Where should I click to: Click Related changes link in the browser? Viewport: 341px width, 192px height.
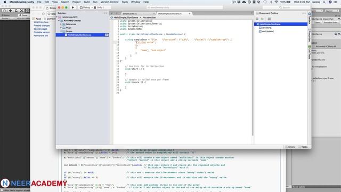42,26
